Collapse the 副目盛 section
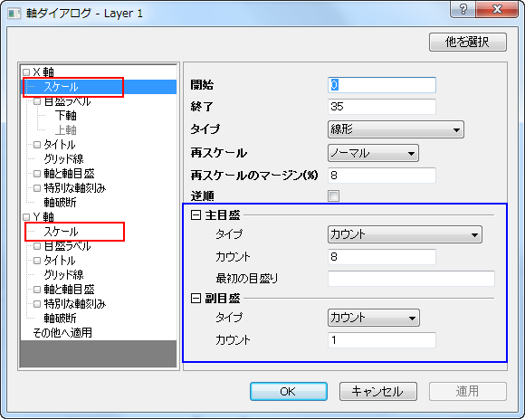 196,298
